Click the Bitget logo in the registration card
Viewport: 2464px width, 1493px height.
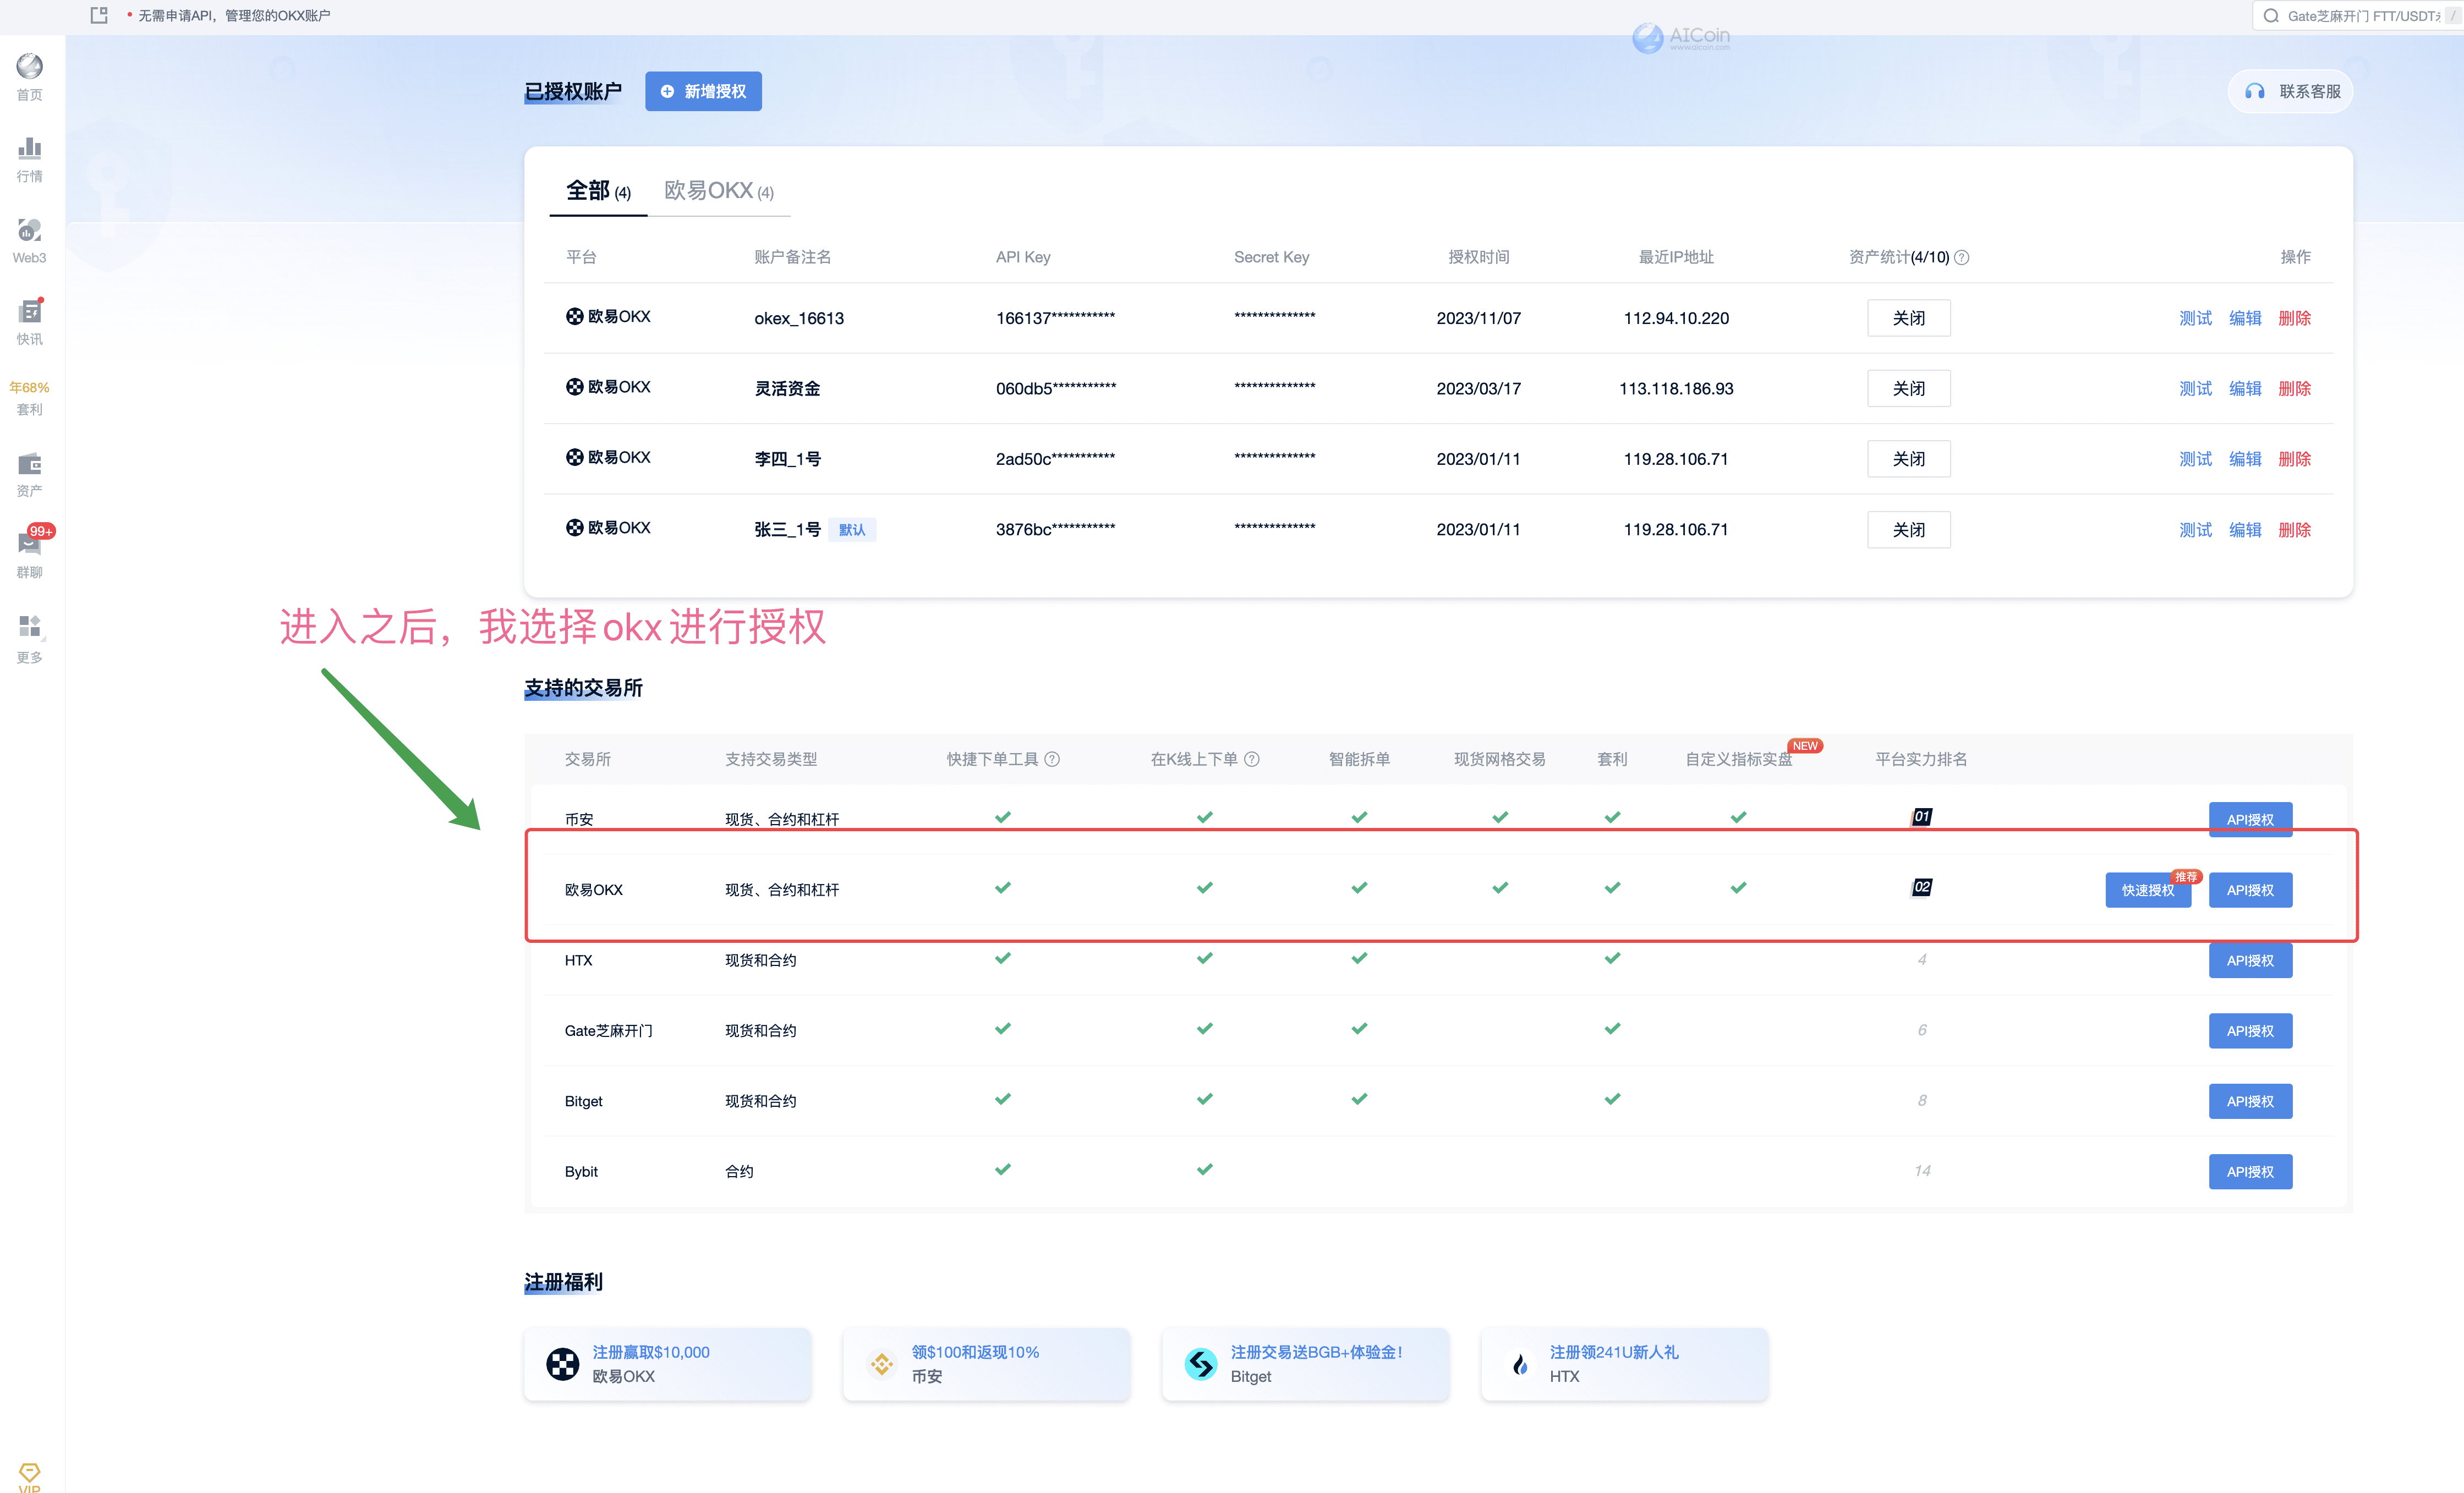click(x=1200, y=1364)
